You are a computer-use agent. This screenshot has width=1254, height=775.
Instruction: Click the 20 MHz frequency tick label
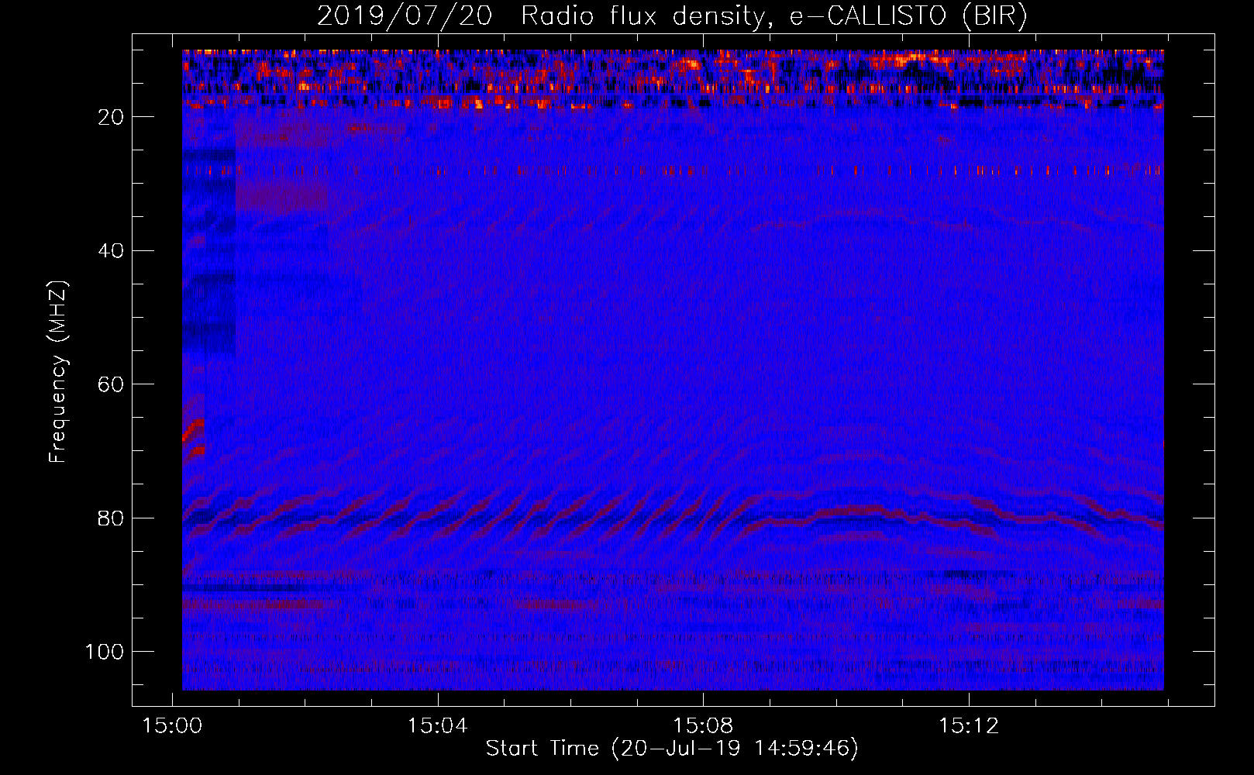point(112,117)
